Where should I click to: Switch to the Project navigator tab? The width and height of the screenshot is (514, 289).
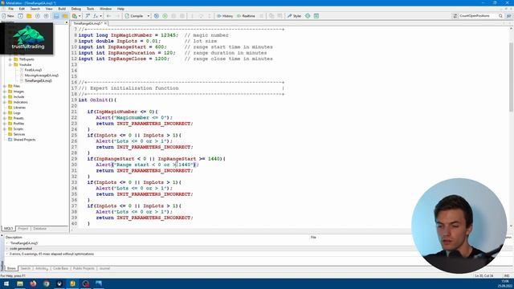point(23,228)
